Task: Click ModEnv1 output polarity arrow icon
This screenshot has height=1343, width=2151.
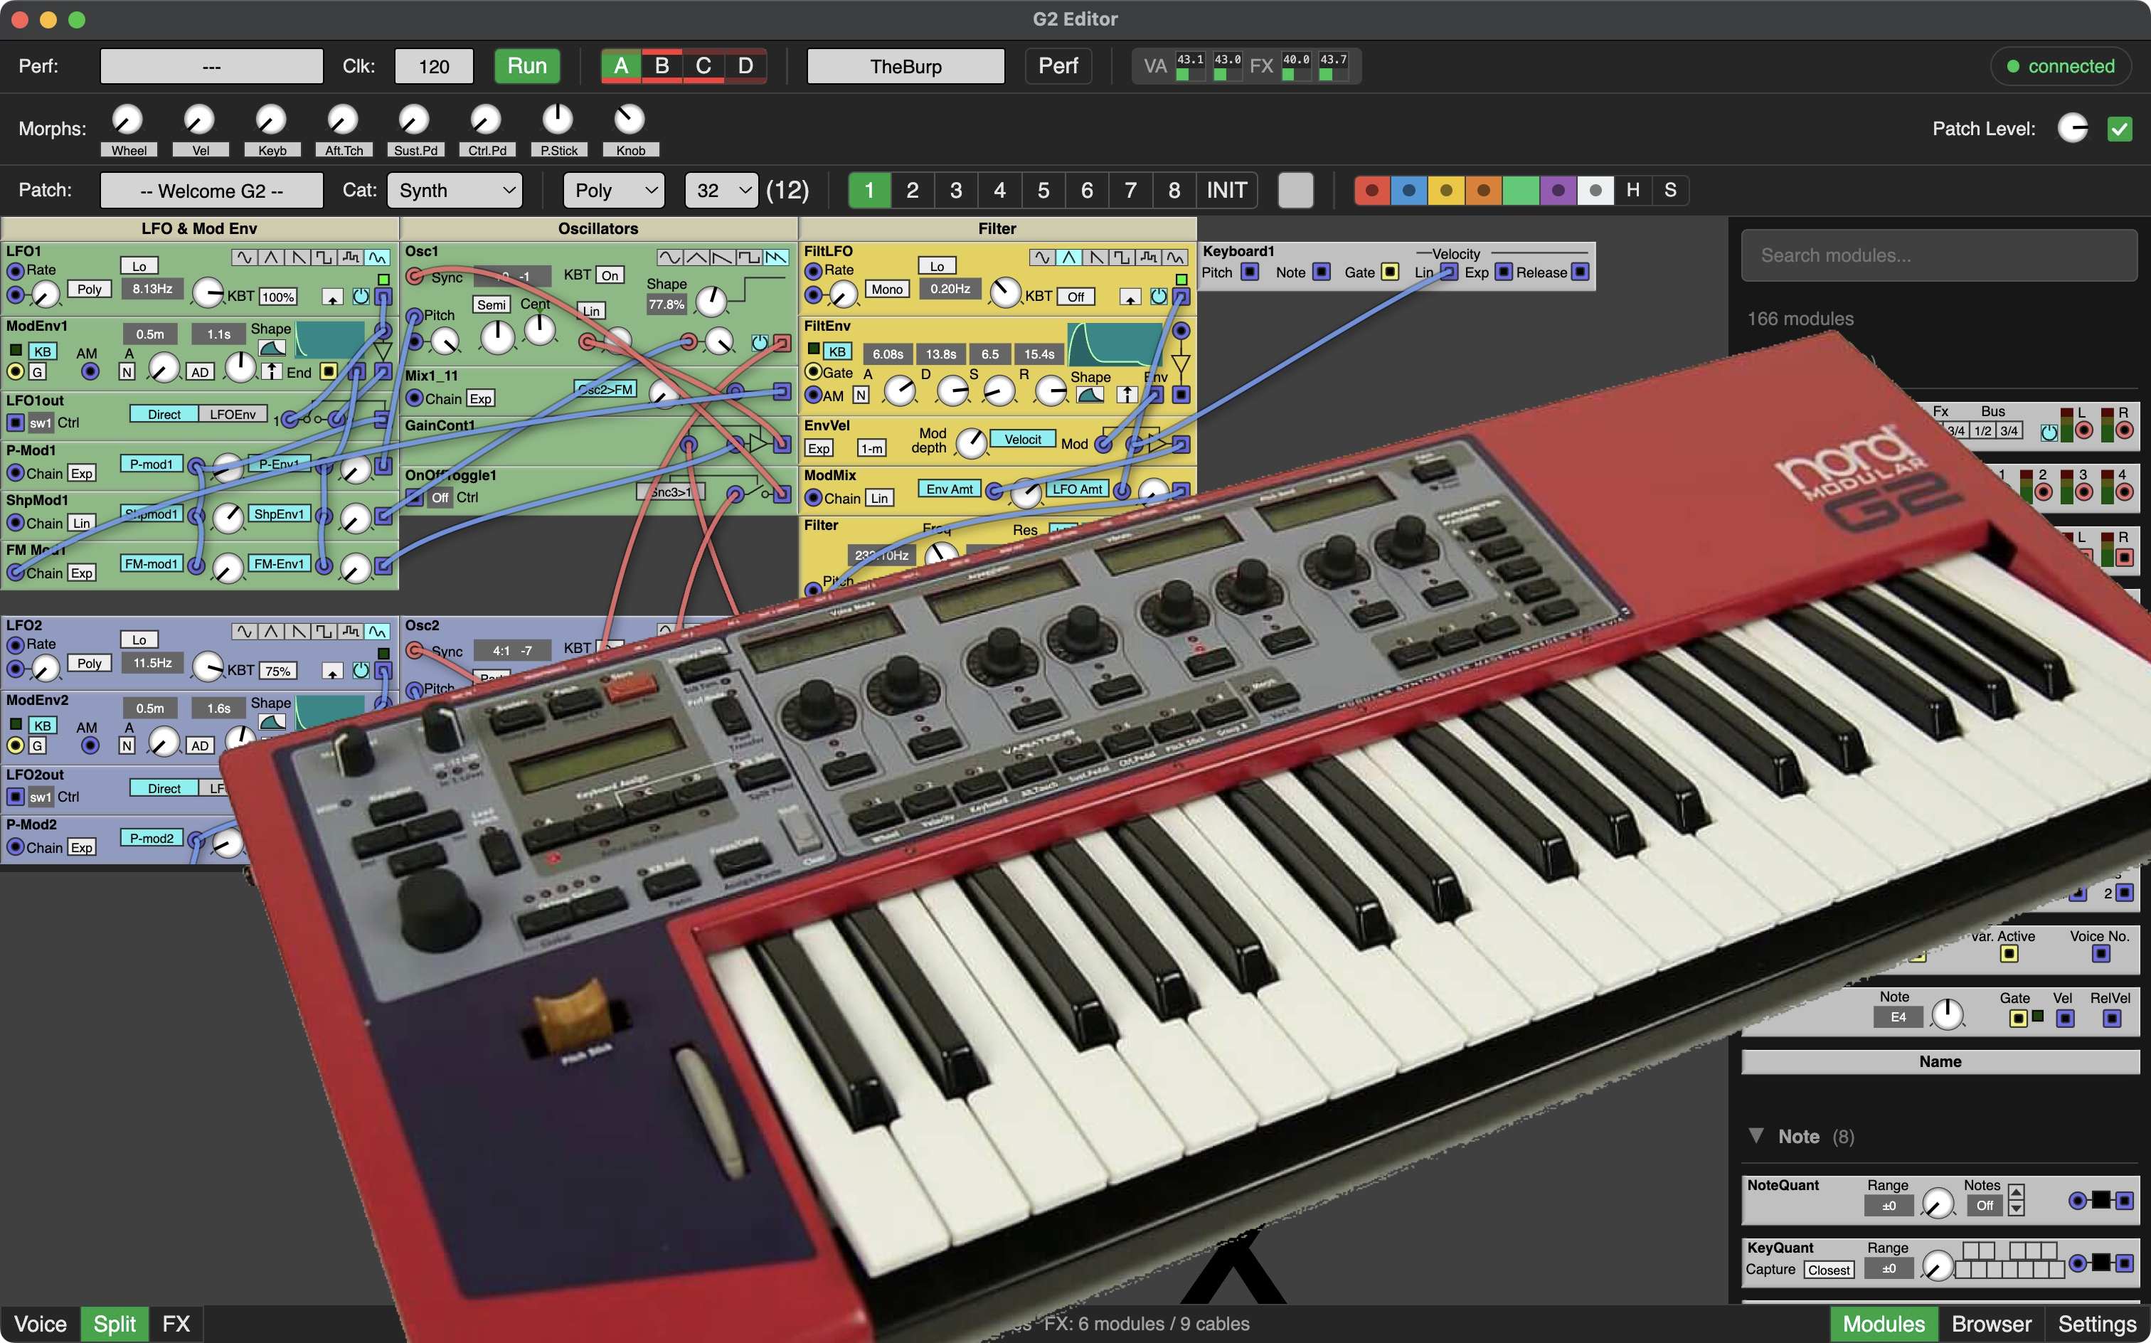Action: [x=272, y=371]
